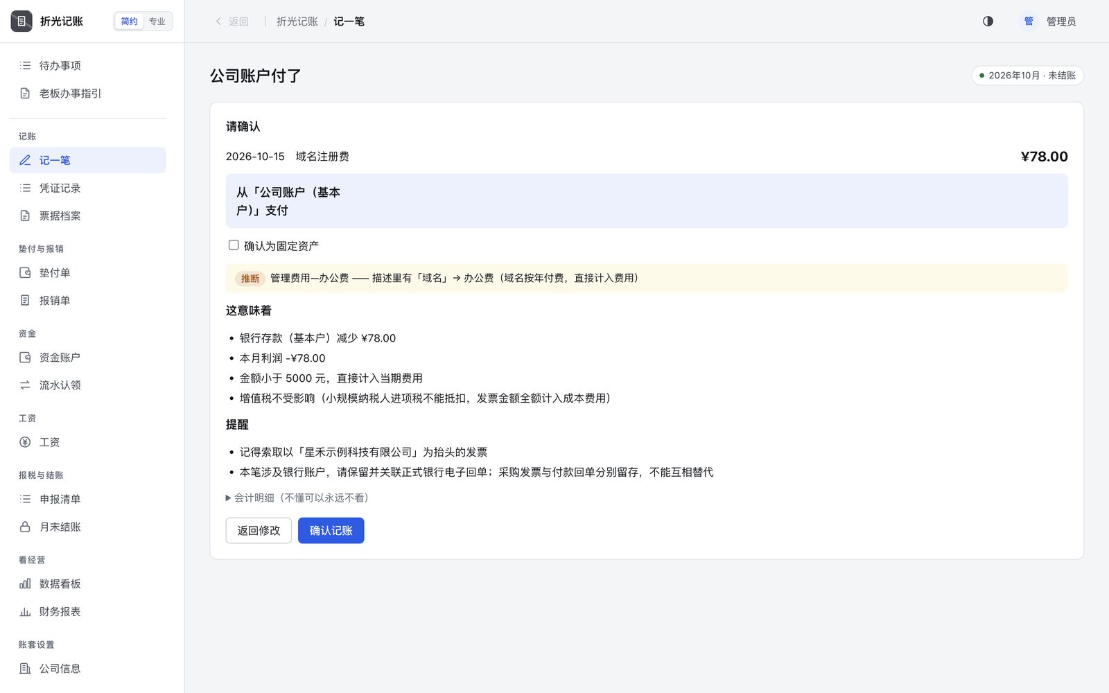Click the 返回修改 button
This screenshot has width=1109, height=693.
[x=259, y=531]
